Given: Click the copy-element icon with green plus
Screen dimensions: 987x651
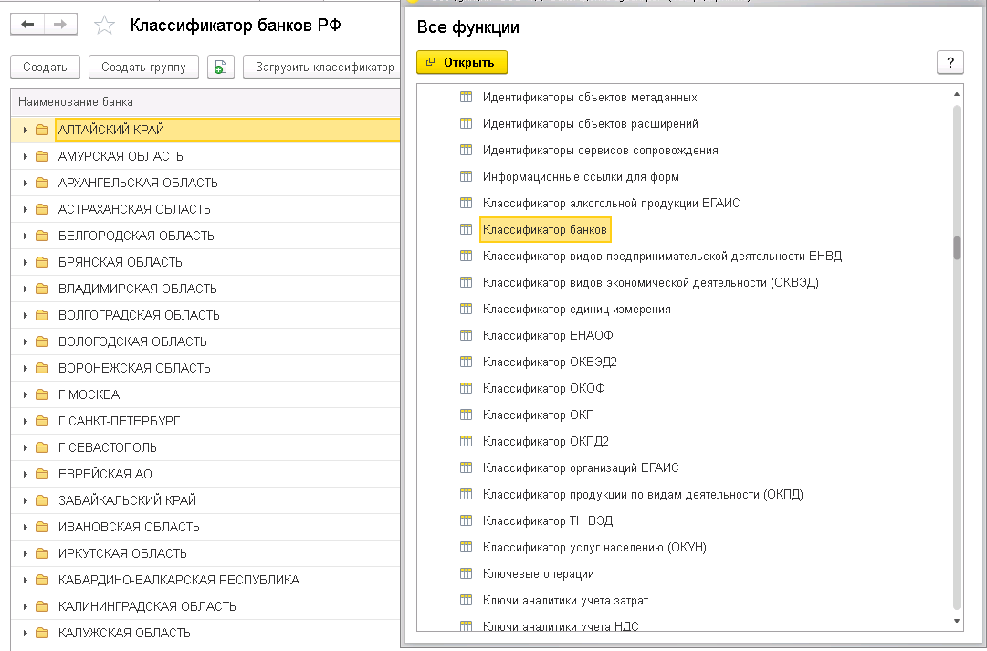Looking at the screenshot, I should pos(221,67).
